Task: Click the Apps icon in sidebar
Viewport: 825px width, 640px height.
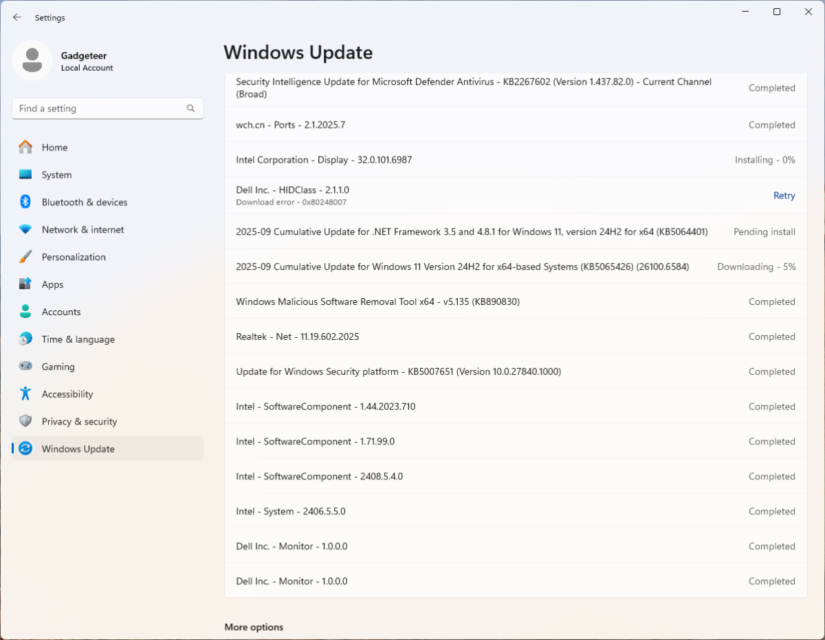Action: click(x=25, y=284)
